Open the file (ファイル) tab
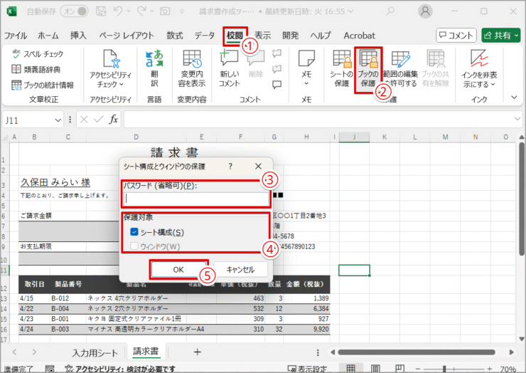The height and width of the screenshot is (373, 526). coord(16,36)
